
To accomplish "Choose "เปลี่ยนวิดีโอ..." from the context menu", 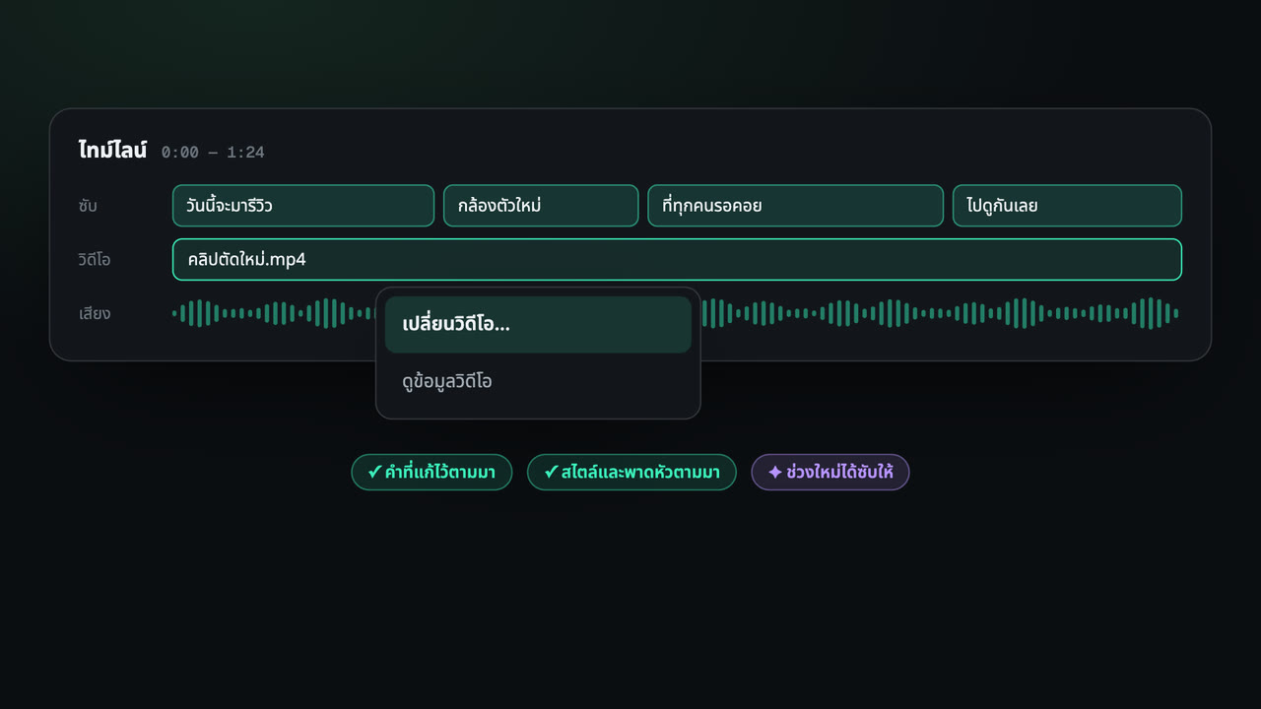I will [x=538, y=325].
